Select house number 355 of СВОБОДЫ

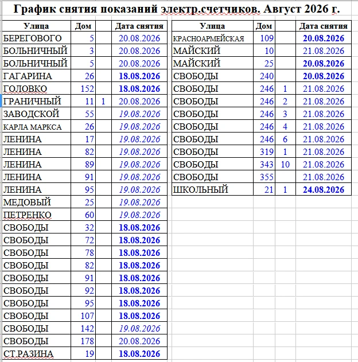(x=264, y=177)
